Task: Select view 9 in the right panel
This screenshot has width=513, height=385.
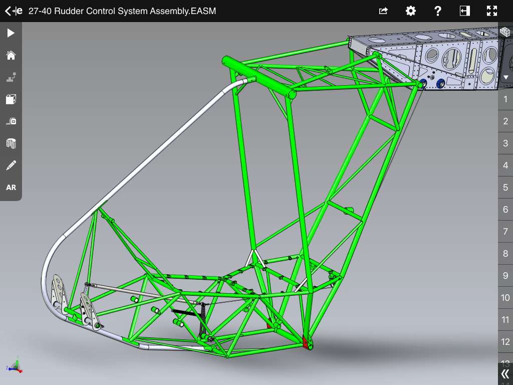Action: click(x=505, y=275)
